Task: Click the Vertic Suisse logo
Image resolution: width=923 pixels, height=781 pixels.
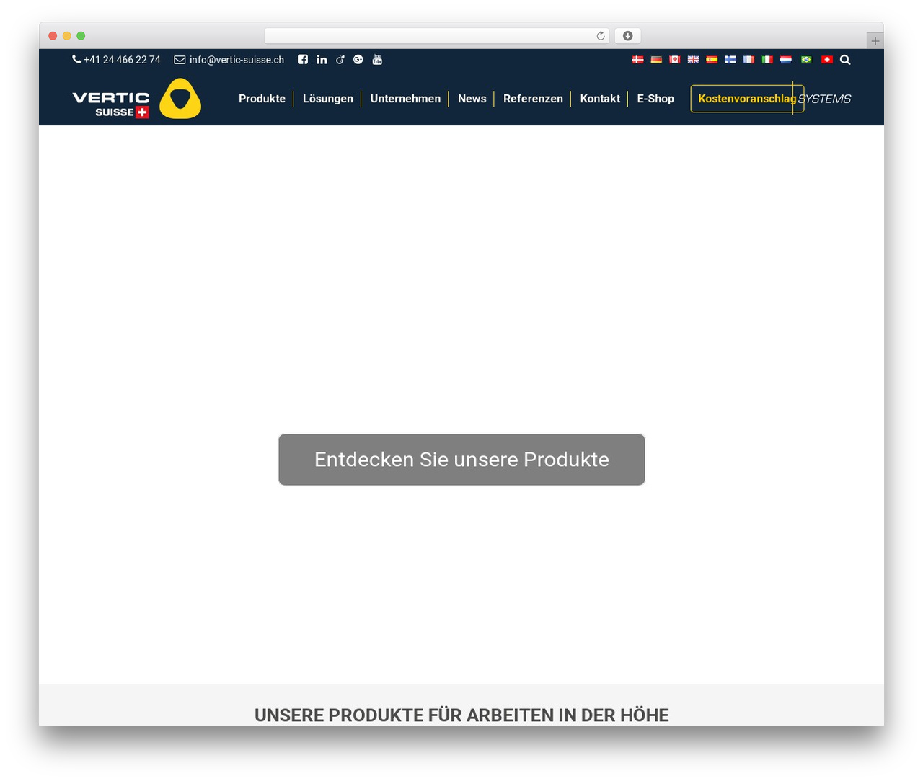Action: [x=137, y=99]
